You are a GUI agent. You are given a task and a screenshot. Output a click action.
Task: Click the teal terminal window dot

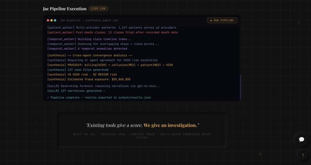point(55,20)
